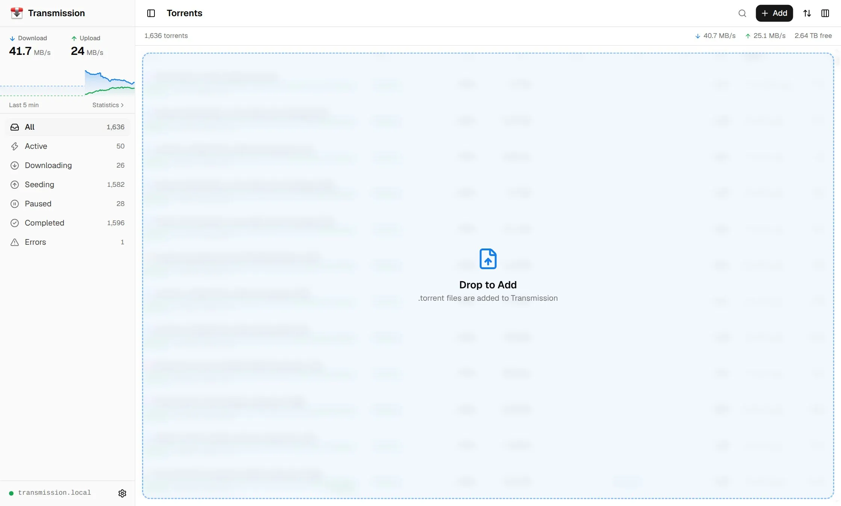Image resolution: width=841 pixels, height=506 pixels.
Task: Click the Drop to Add heading
Action: [x=488, y=285]
